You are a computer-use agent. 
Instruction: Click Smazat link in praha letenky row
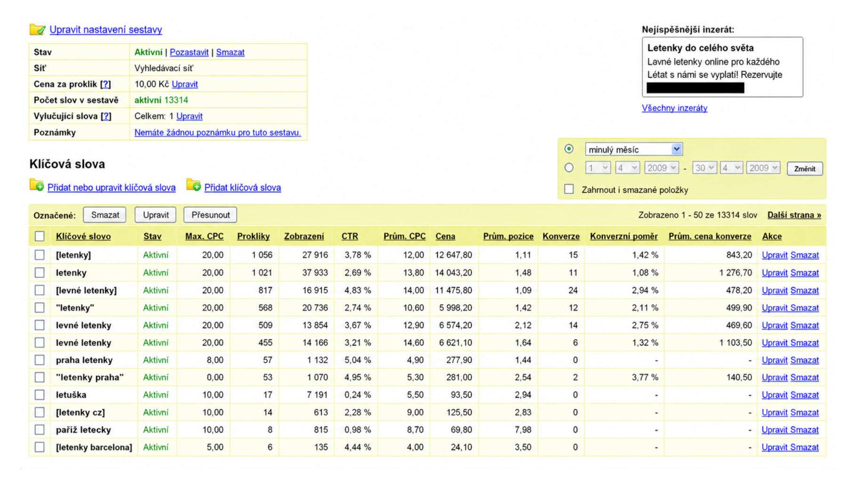pyautogui.click(x=805, y=360)
